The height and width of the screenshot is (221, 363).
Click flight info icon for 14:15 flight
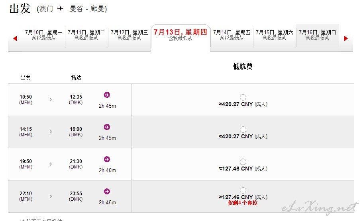[107, 127]
